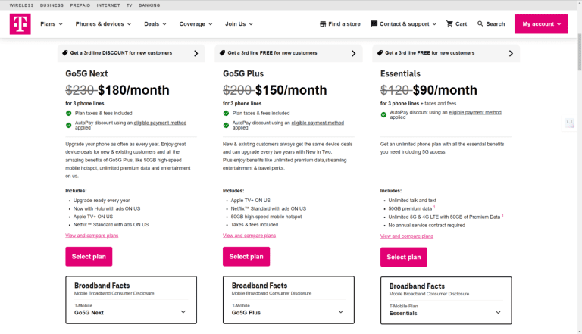582x334 pixels.
Task: Open the shopping Cart icon
Action: click(450, 24)
